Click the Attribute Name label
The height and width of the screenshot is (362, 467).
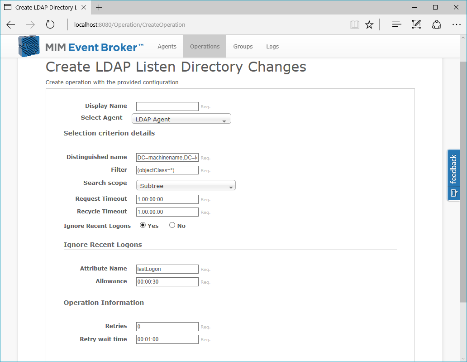[x=104, y=268]
